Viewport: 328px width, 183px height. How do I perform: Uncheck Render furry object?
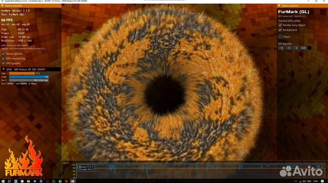(x=280, y=25)
